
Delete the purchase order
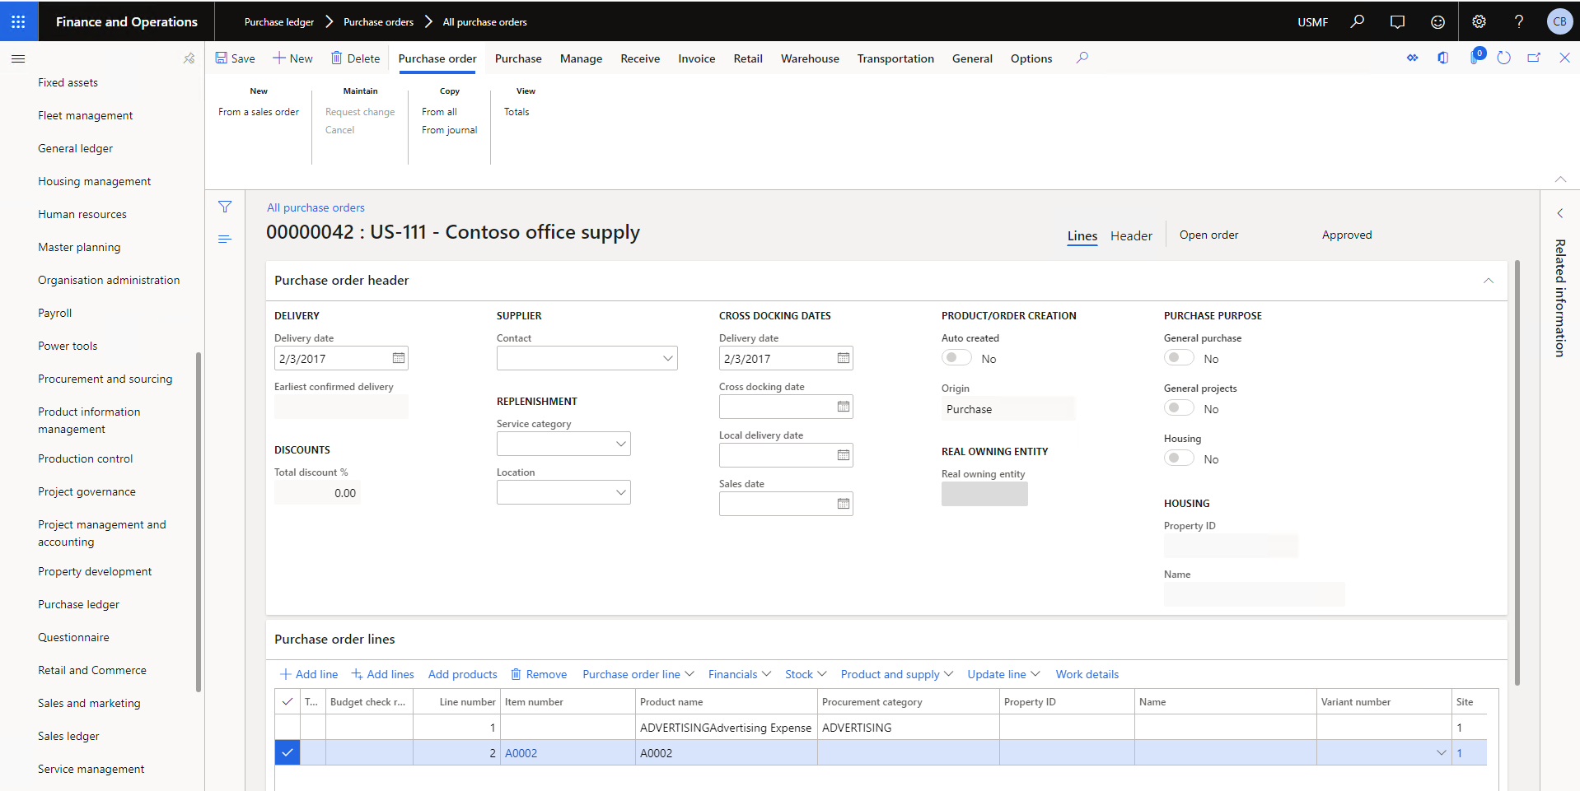click(355, 58)
